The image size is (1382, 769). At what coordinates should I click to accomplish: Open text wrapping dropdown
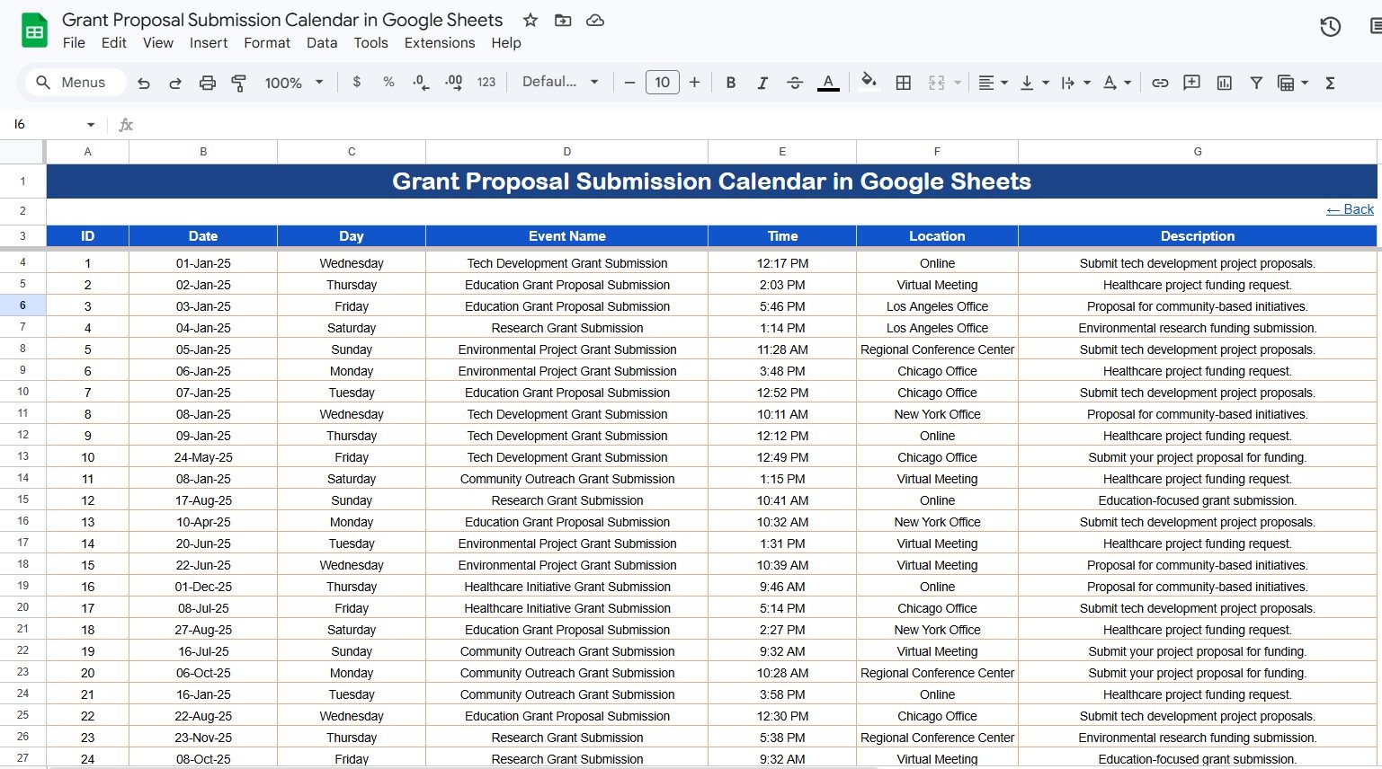click(1075, 83)
